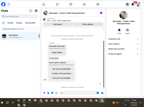Open the Notifications bell with 20+ badge
The image size is (144, 107).
coord(133,4)
